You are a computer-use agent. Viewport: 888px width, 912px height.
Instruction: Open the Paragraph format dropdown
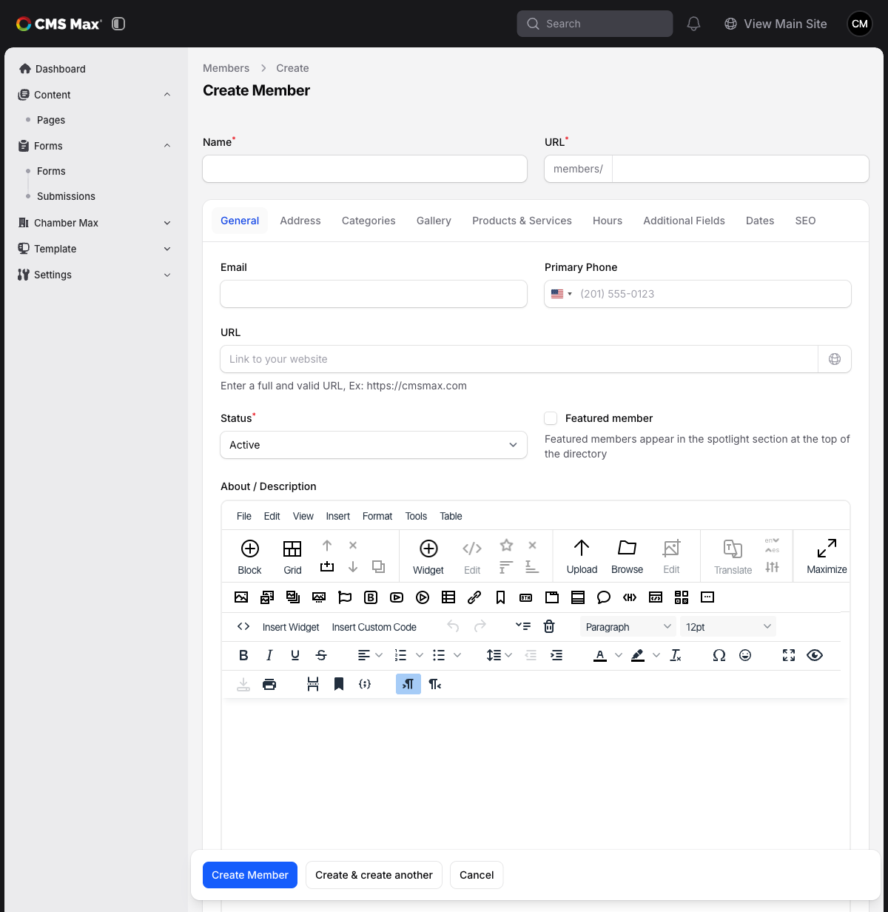click(x=628, y=626)
